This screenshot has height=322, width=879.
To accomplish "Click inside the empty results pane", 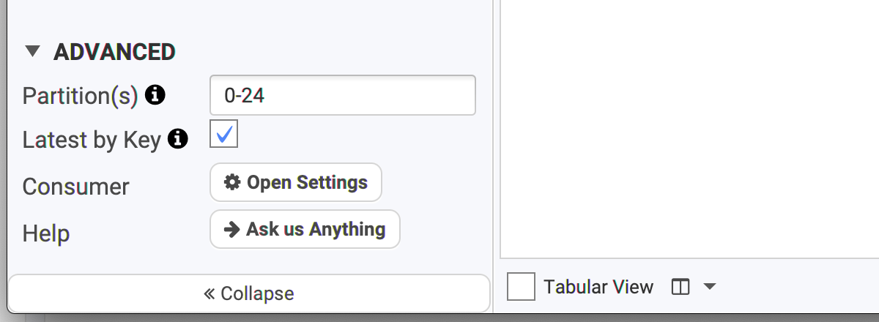I will [689, 128].
